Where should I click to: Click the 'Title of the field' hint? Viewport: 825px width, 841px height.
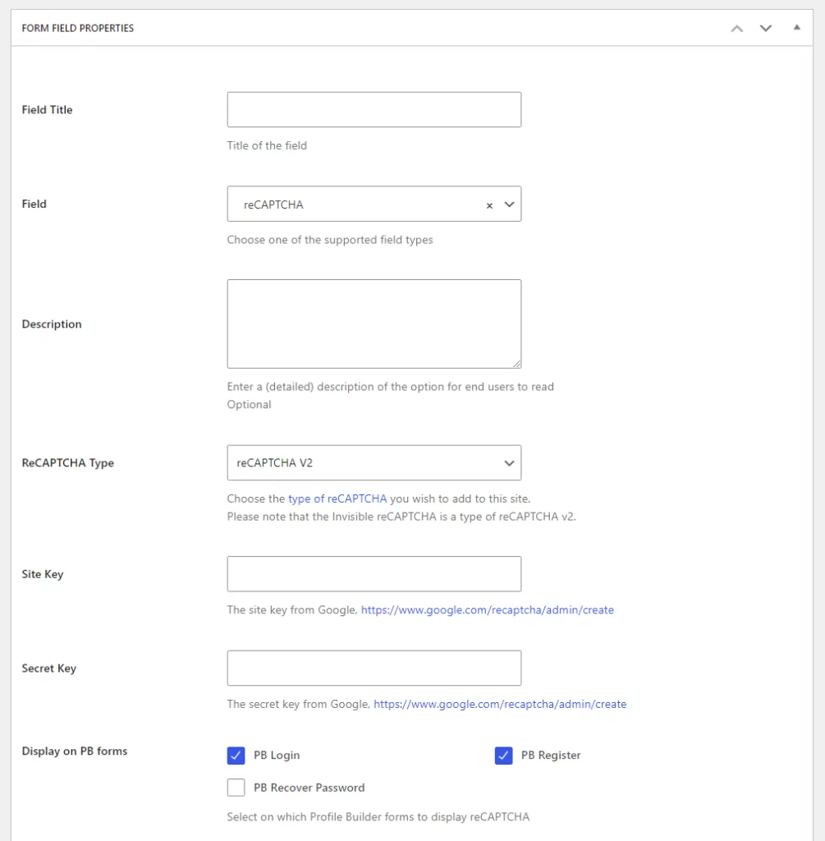(x=267, y=146)
